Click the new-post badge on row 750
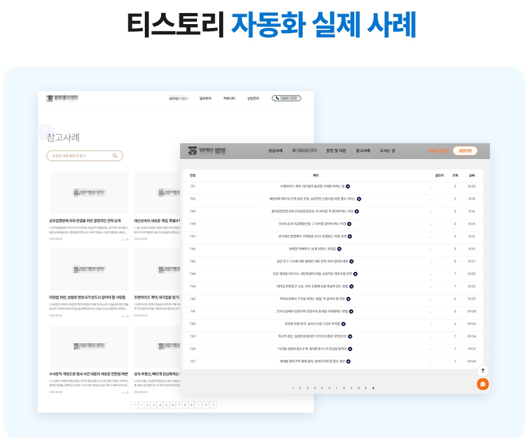529x442 pixels. click(x=359, y=199)
